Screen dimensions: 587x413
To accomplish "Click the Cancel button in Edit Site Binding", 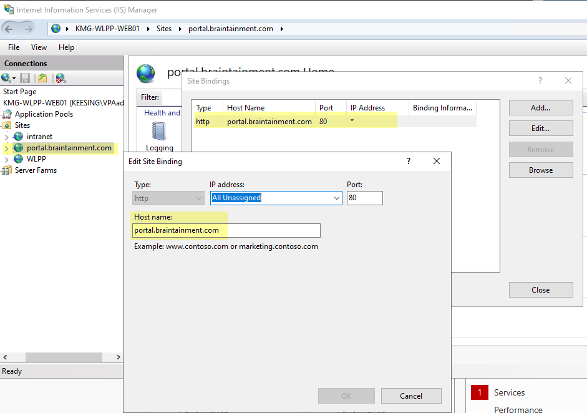I will [x=411, y=396].
